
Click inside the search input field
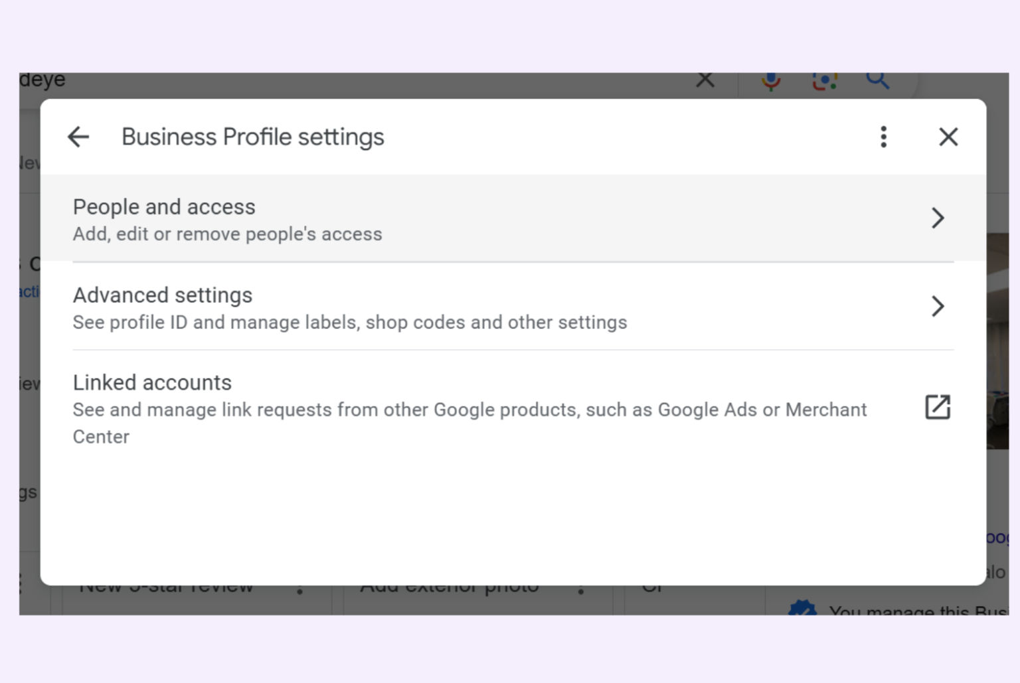tap(332, 79)
